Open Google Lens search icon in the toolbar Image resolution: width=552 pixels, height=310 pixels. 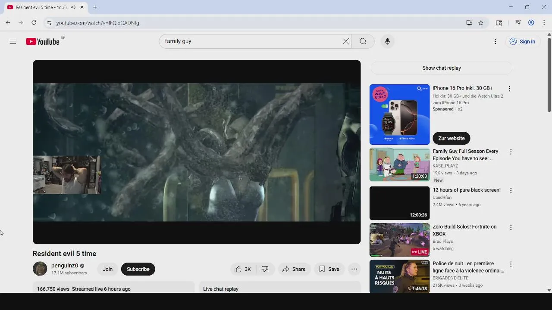click(x=499, y=23)
